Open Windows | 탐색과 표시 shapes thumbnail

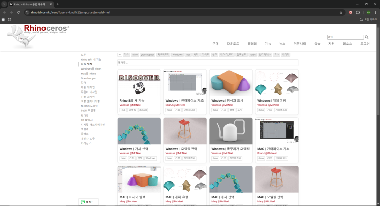[x=231, y=83]
